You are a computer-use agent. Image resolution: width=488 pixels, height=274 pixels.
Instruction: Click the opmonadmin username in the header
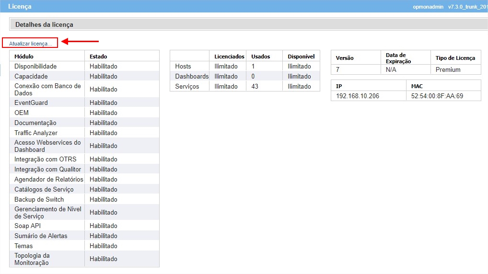[428, 7]
